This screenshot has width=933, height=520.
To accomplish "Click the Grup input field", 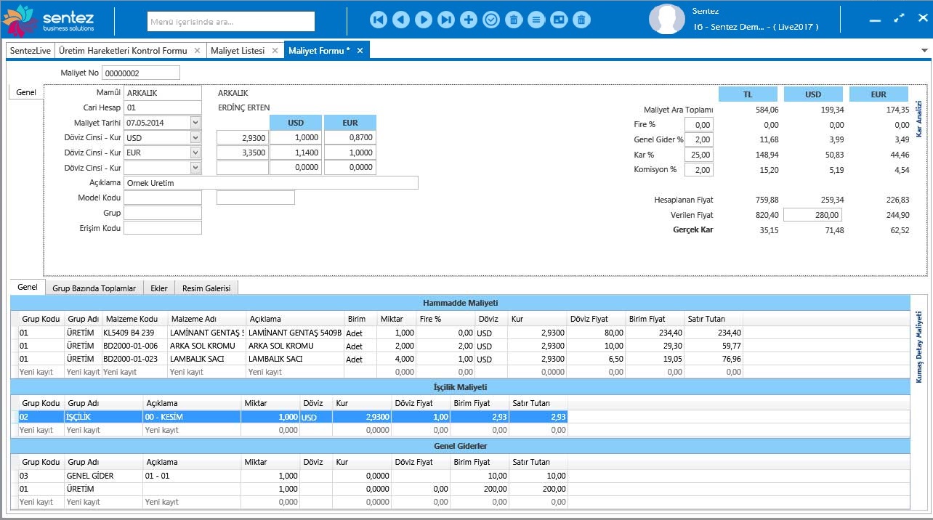I will pyautogui.click(x=162, y=213).
